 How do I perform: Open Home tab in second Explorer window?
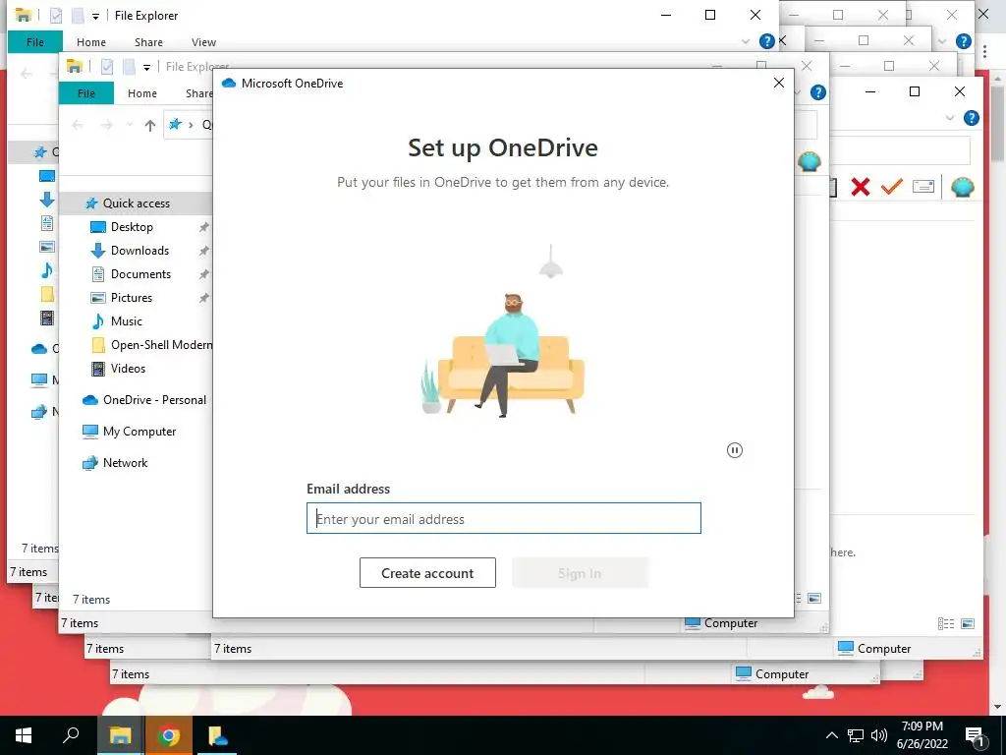click(x=141, y=93)
